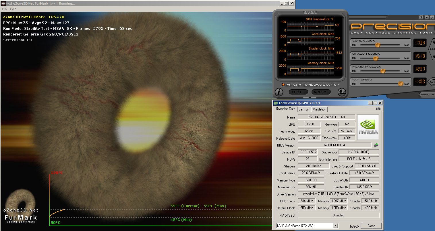The width and height of the screenshot is (435, 231).
Task: Click the Name field NVIDIA GeForce GTX 260
Action: [326, 117]
